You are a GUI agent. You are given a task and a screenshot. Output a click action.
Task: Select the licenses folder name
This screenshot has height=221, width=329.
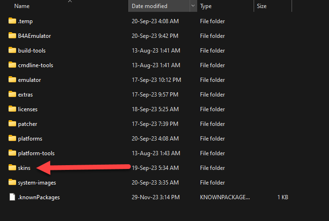point(27,109)
